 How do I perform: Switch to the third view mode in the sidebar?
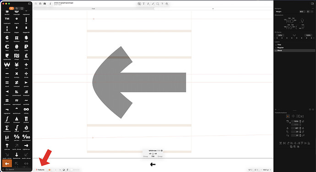click(x=22, y=8)
